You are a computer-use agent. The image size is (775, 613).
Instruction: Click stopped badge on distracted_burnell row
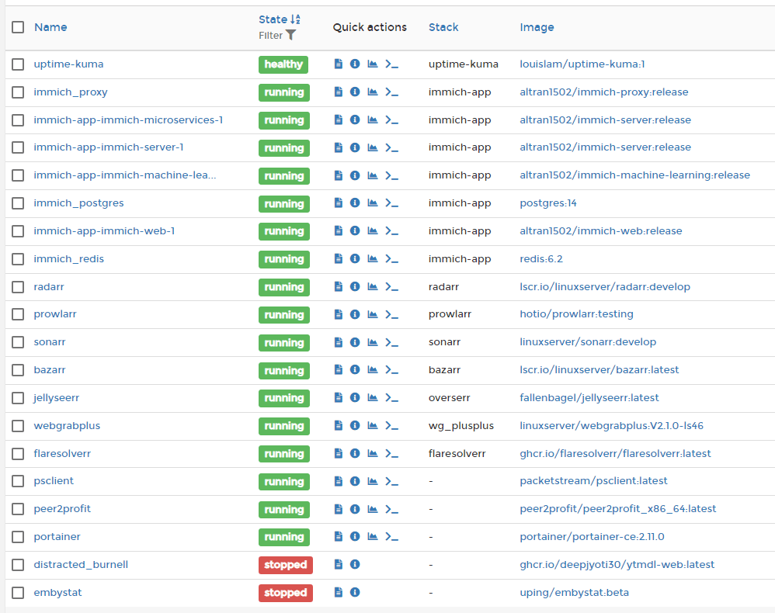(x=286, y=565)
